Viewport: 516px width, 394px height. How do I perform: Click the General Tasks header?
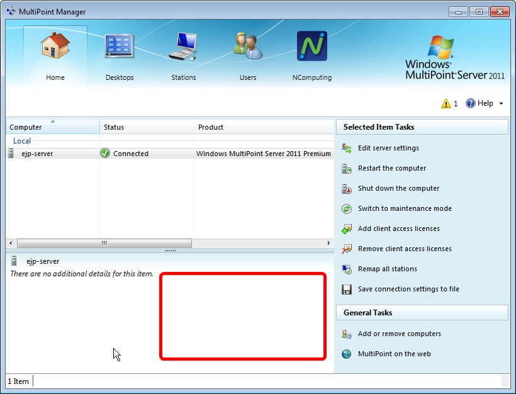[x=422, y=313]
